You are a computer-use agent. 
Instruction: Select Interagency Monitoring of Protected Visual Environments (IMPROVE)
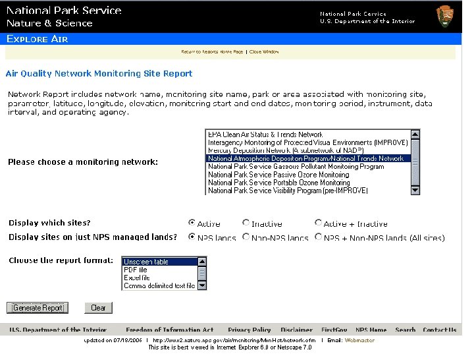(x=307, y=142)
